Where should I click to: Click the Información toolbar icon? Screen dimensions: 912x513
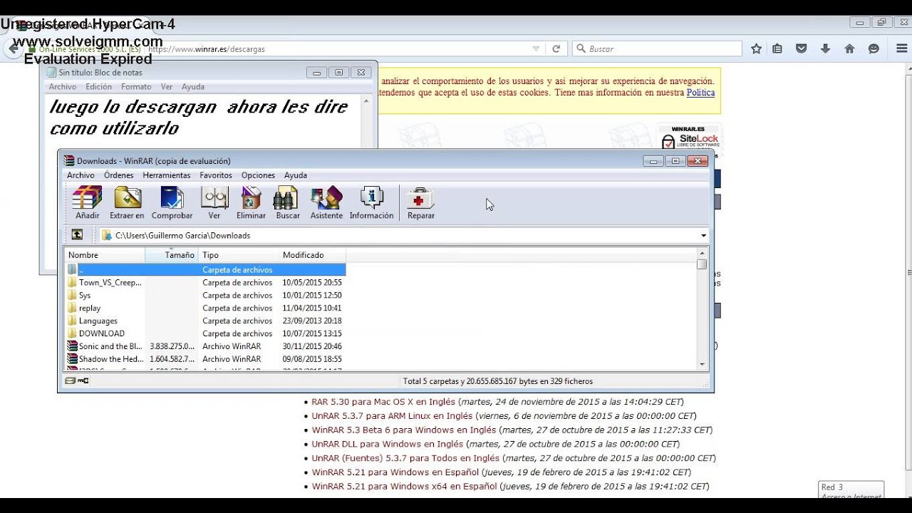(x=371, y=203)
